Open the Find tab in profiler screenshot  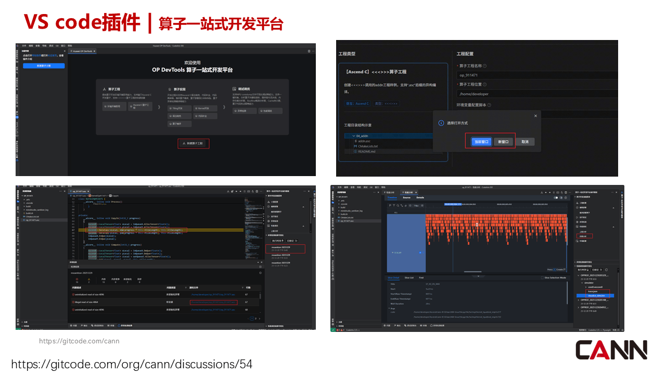[421, 278]
